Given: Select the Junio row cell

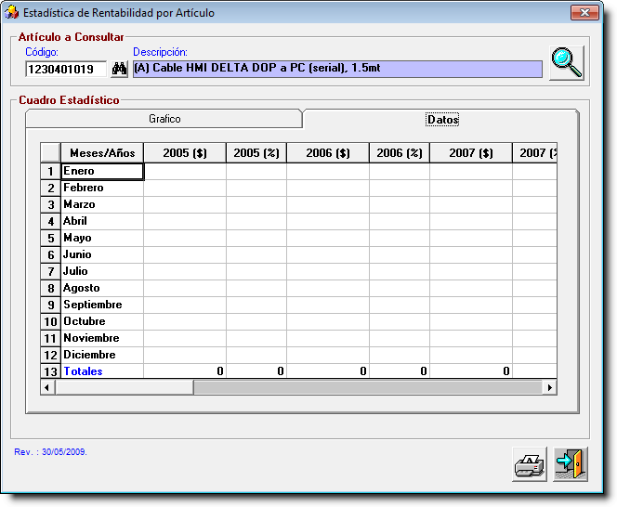Looking at the screenshot, I should tap(102, 254).
